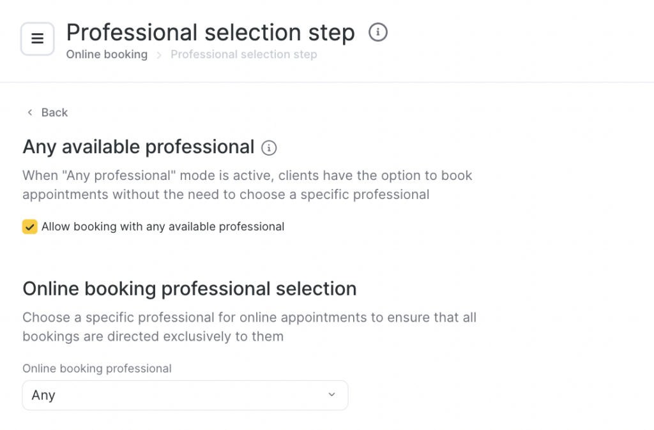Open the hamburger navigation menu

point(38,39)
